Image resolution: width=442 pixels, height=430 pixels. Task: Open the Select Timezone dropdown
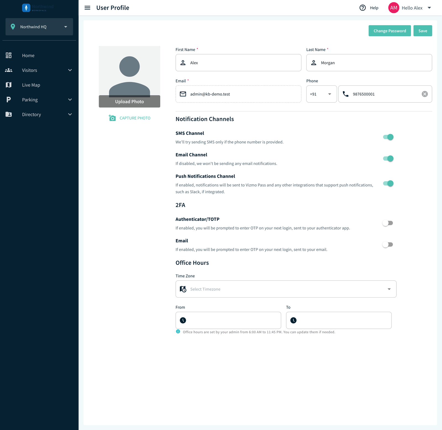tap(286, 289)
